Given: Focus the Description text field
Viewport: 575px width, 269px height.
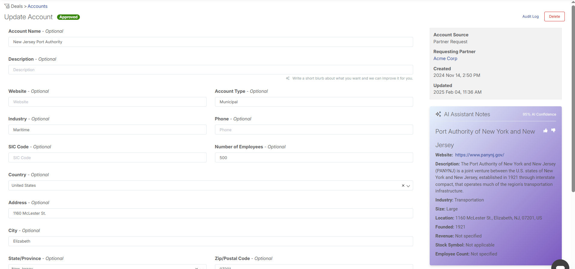Looking at the screenshot, I should tap(210, 70).
